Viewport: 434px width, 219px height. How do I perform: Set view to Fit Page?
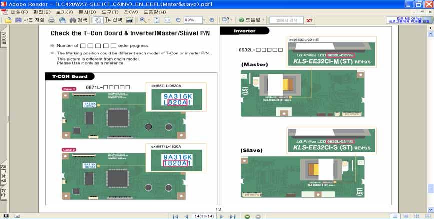coord(157,20)
